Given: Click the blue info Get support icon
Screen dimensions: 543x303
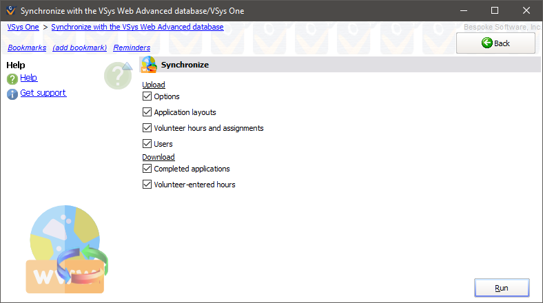Looking at the screenshot, I should pyautogui.click(x=12, y=94).
